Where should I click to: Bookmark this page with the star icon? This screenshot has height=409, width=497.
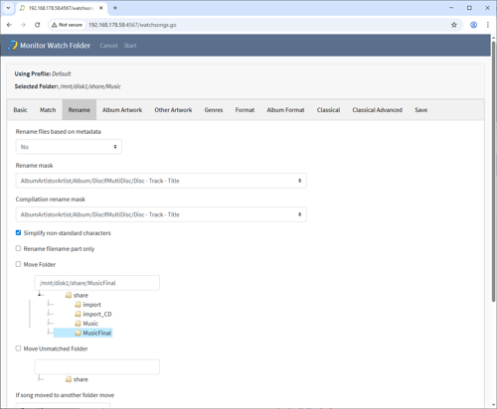[454, 25]
